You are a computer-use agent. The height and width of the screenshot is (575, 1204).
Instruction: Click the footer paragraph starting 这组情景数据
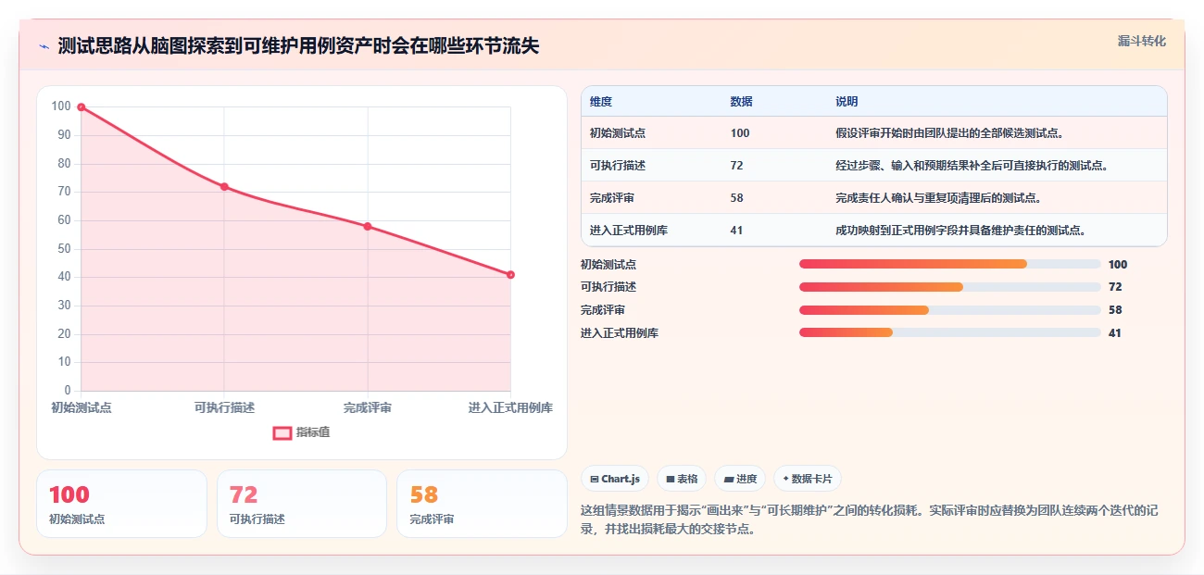(x=868, y=519)
